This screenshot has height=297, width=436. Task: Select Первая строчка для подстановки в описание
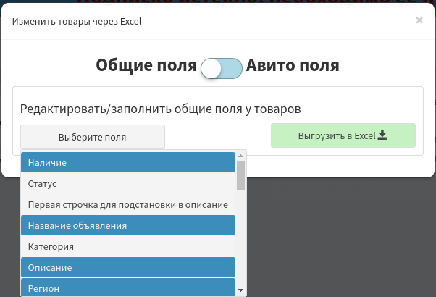point(128,205)
